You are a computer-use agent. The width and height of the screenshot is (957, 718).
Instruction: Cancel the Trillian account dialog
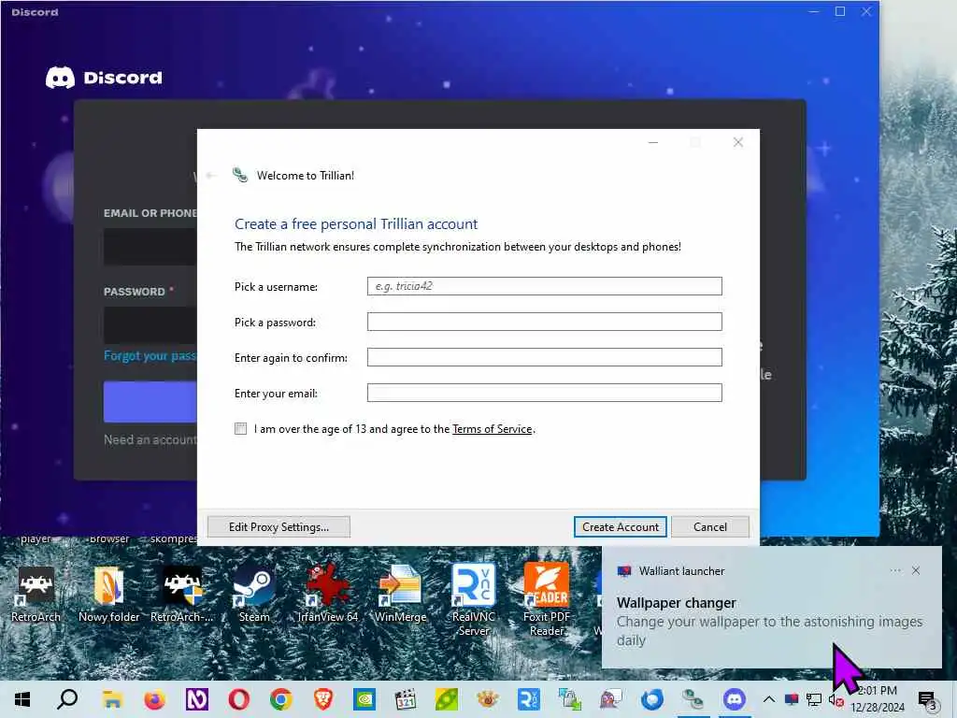point(710,527)
